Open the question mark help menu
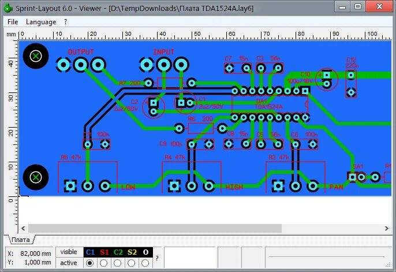This screenshot has height=272, width=396. (x=66, y=22)
